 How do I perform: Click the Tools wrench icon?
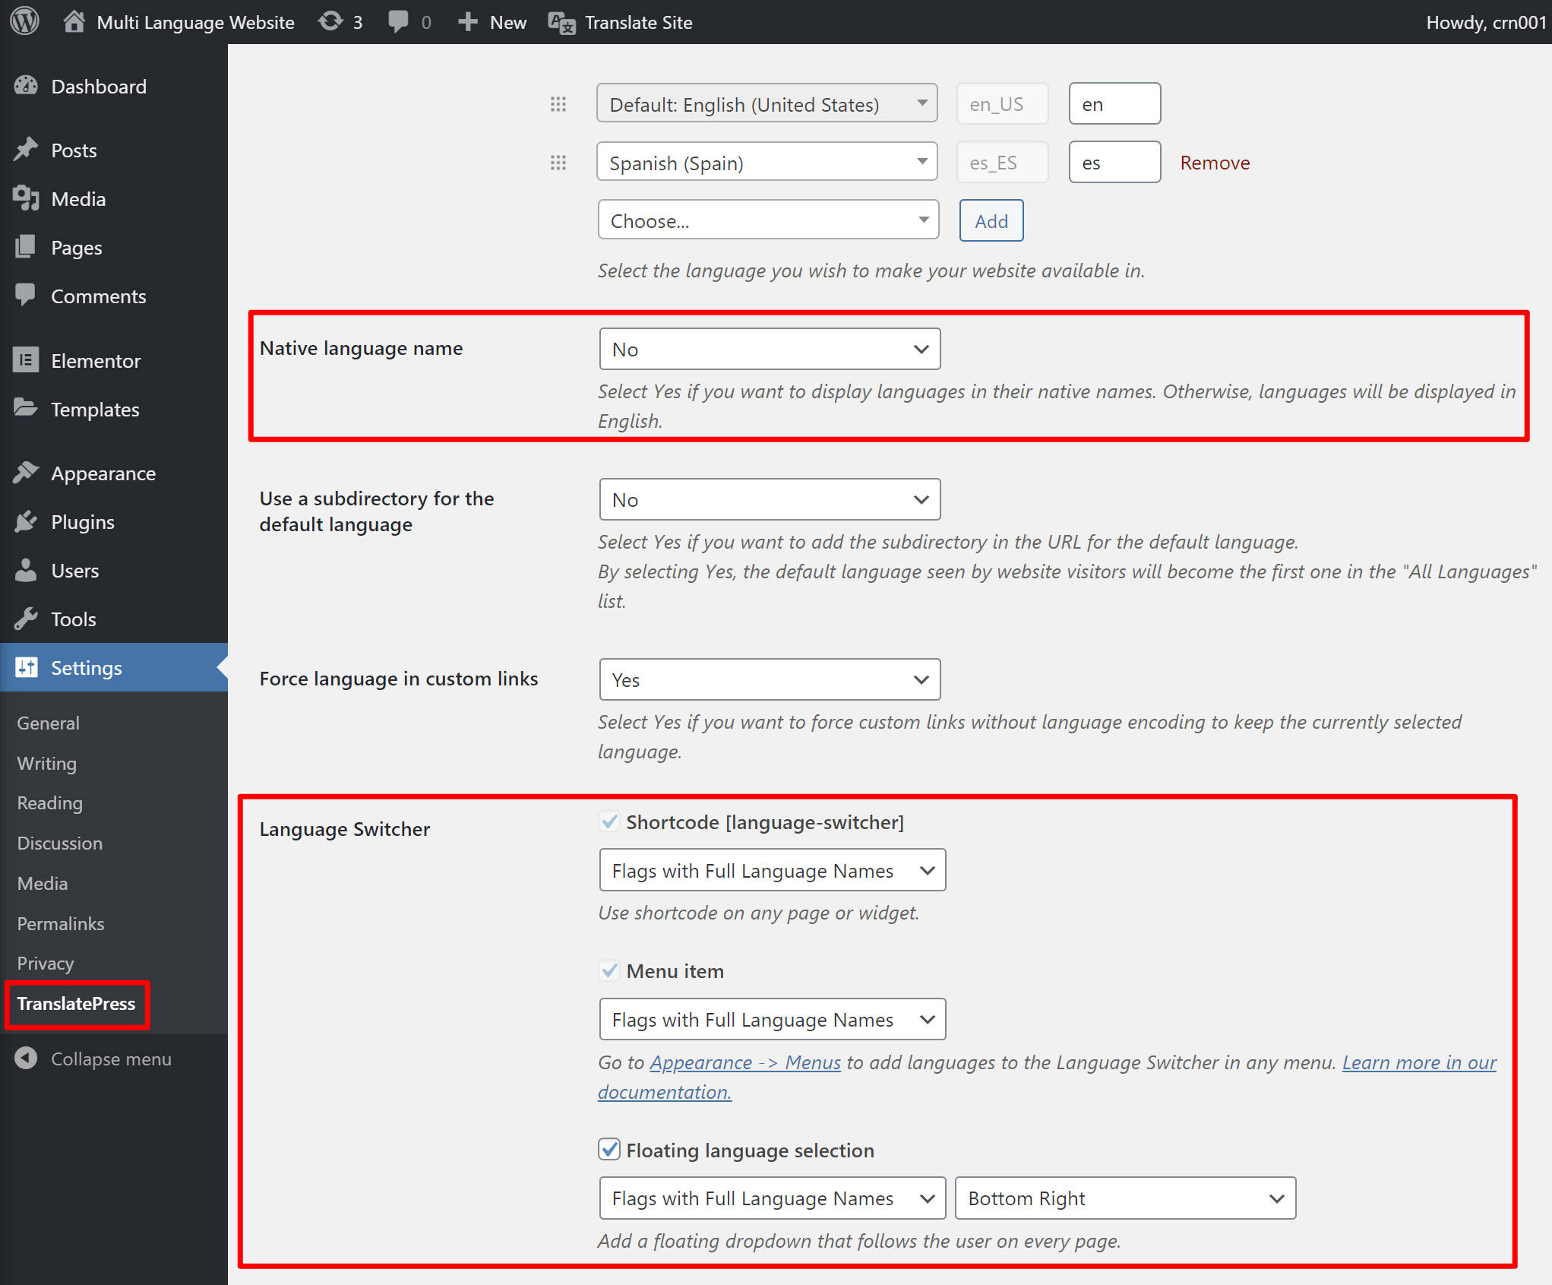pyautogui.click(x=27, y=619)
